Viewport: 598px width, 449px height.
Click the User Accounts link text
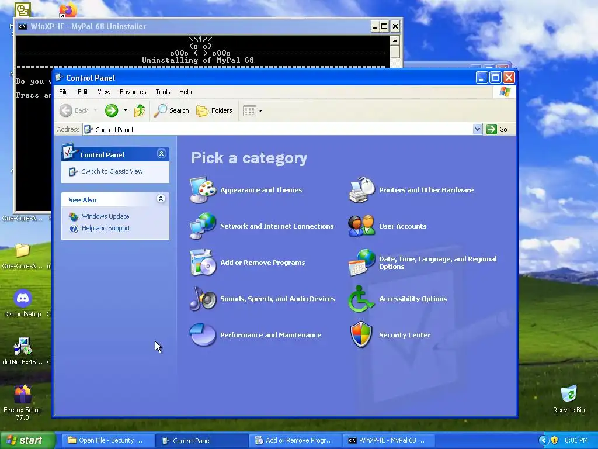pos(402,226)
